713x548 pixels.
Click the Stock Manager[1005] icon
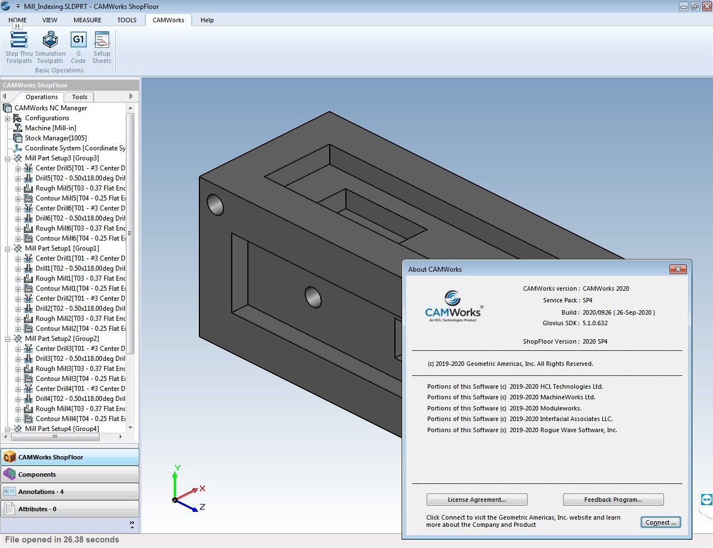[x=18, y=138]
